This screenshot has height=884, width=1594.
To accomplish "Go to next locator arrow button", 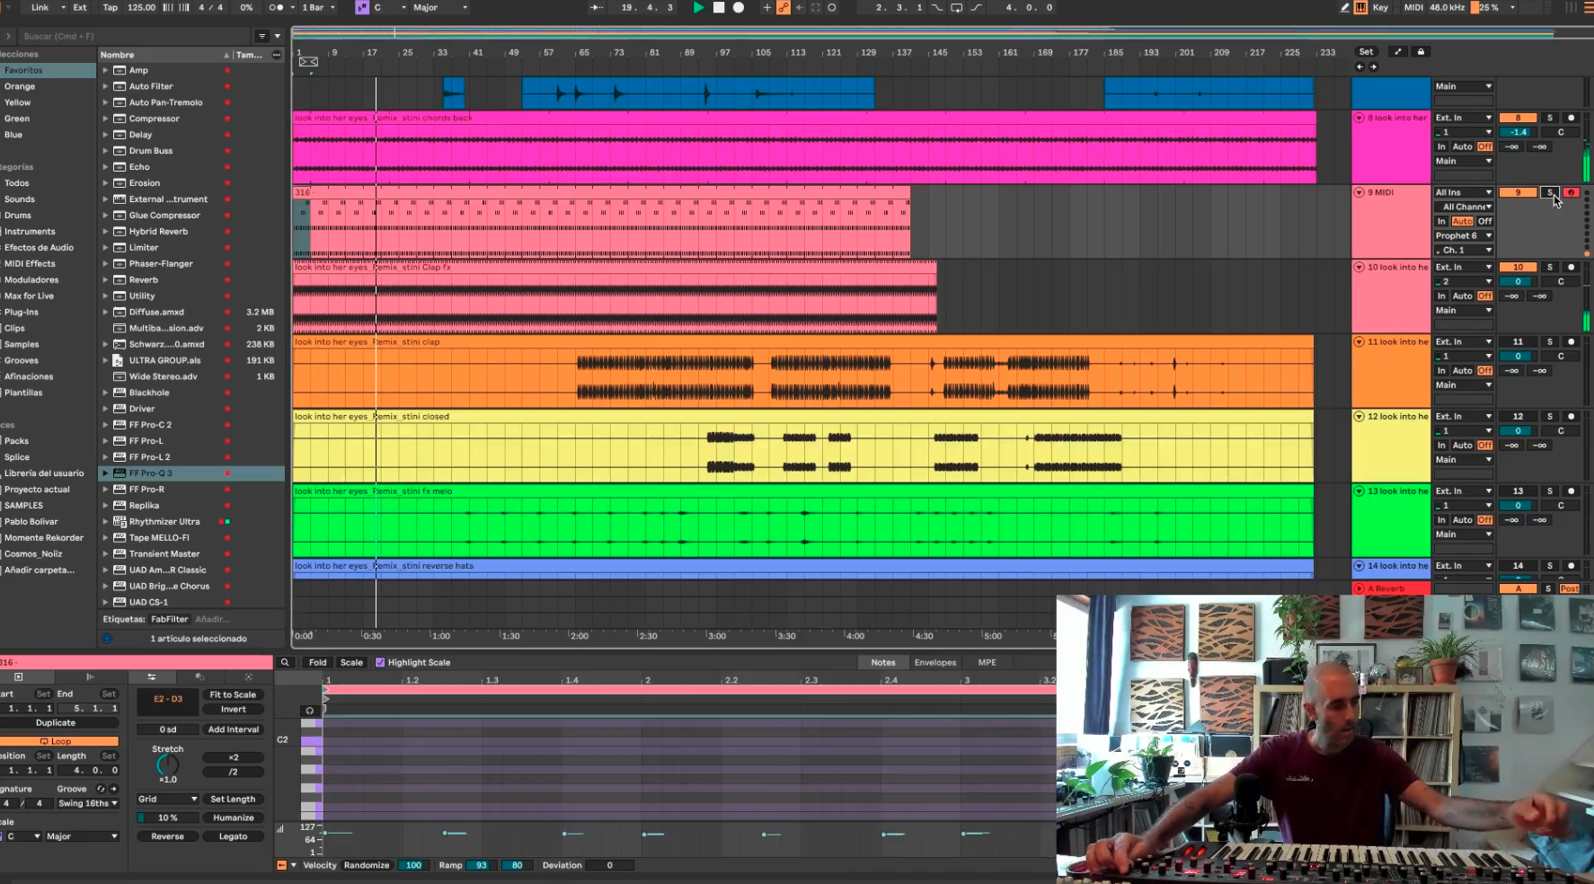I will coord(1373,66).
